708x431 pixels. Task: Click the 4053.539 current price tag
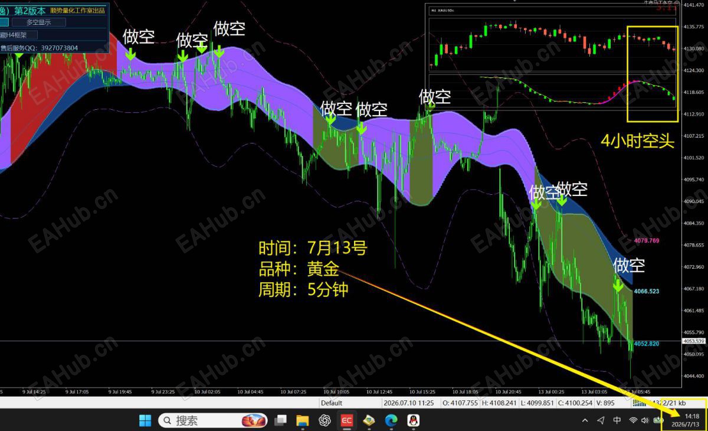click(x=694, y=341)
